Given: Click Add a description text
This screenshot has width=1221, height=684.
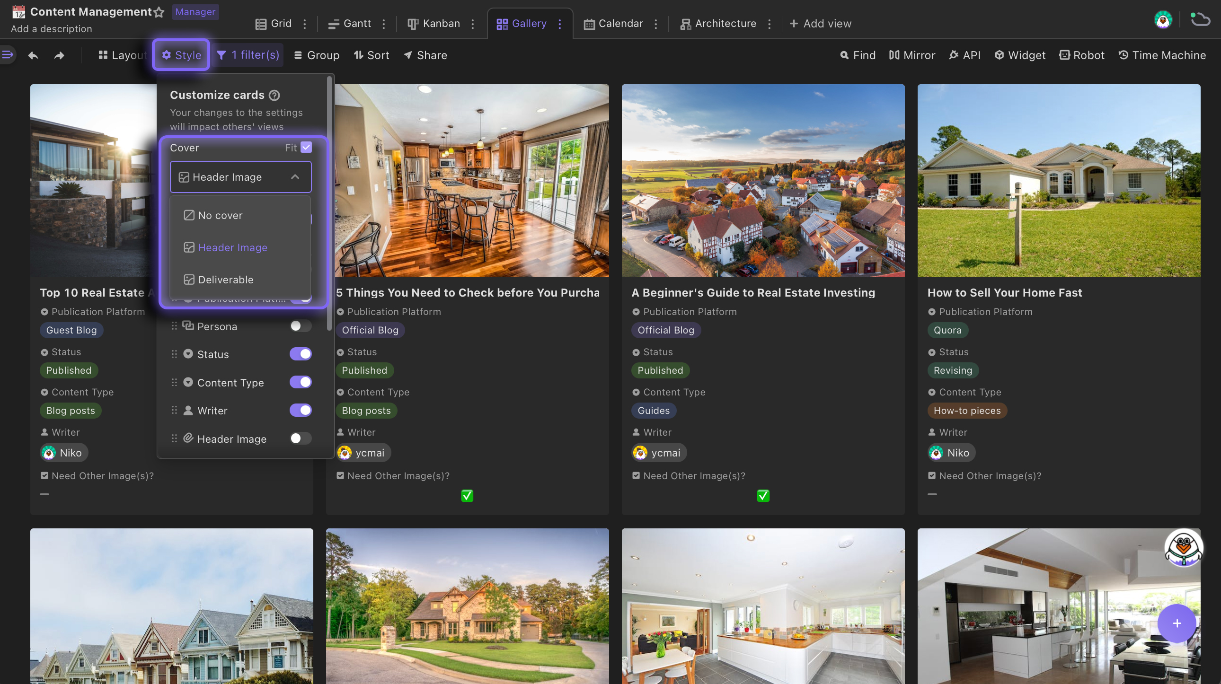Looking at the screenshot, I should tap(51, 29).
